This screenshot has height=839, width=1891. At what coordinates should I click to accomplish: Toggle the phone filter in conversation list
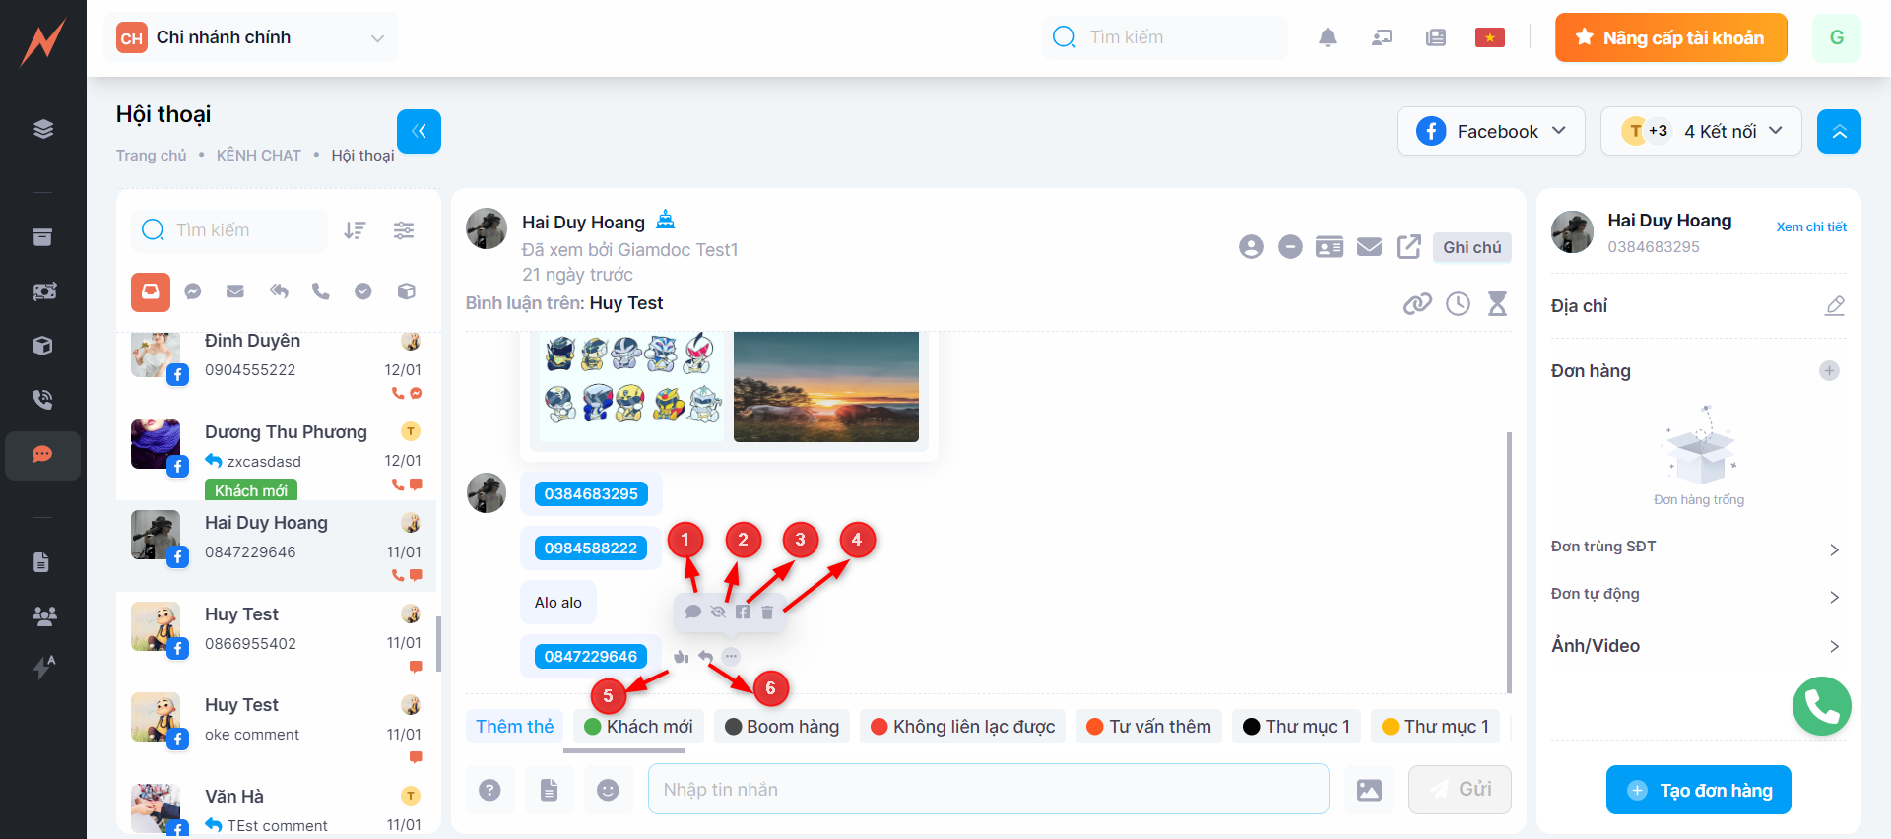tap(321, 291)
